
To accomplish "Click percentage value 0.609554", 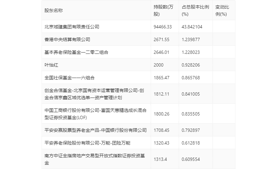I will (x=191, y=159).
